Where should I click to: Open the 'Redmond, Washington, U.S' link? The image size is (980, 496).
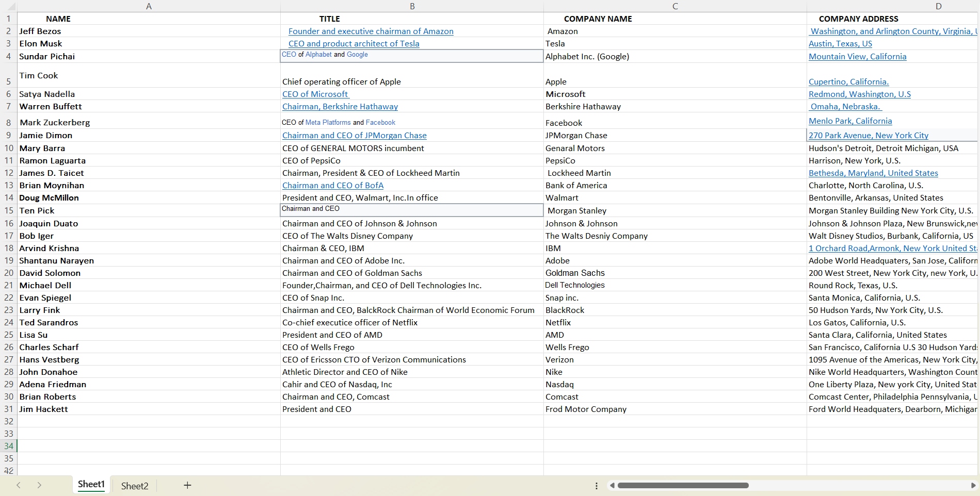pyautogui.click(x=860, y=94)
